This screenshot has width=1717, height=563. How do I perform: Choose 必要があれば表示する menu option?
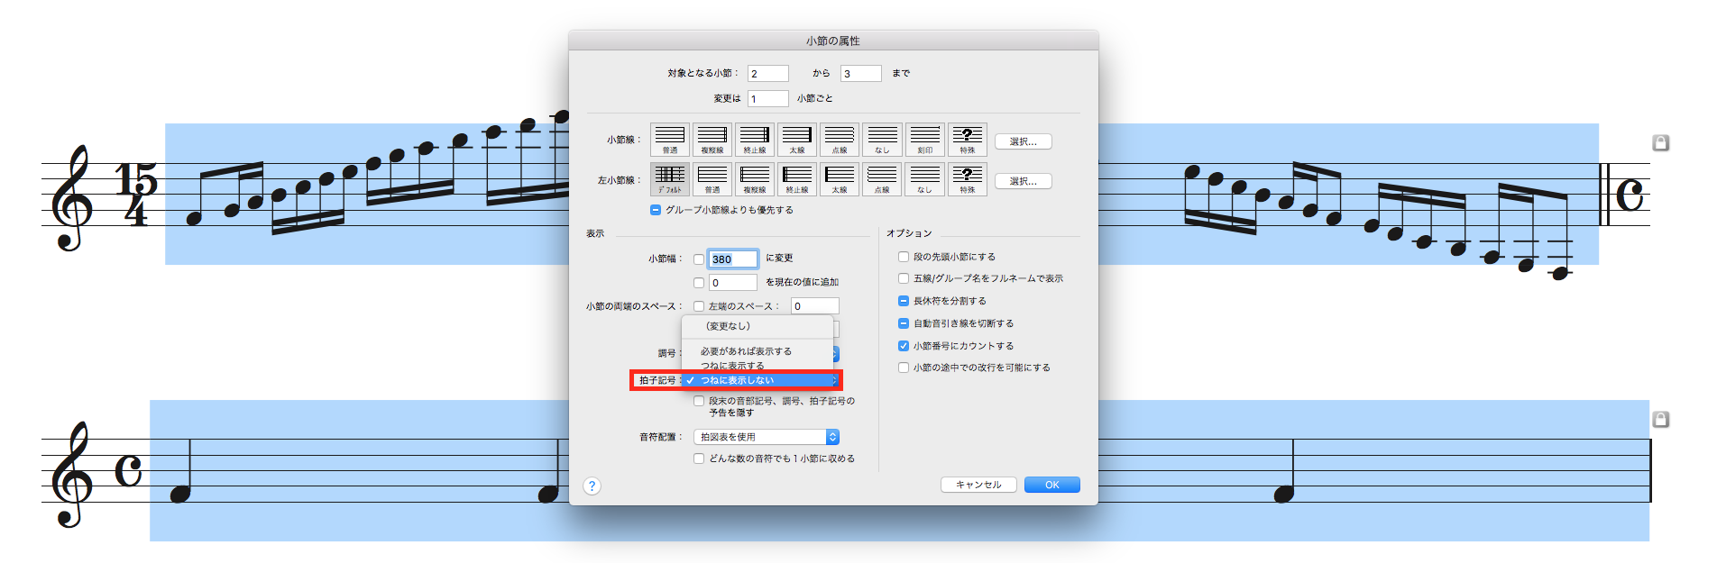pyautogui.click(x=746, y=351)
